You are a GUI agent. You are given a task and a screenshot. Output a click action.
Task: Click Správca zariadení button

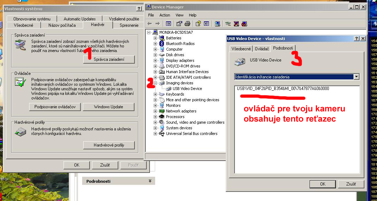pos(109,59)
